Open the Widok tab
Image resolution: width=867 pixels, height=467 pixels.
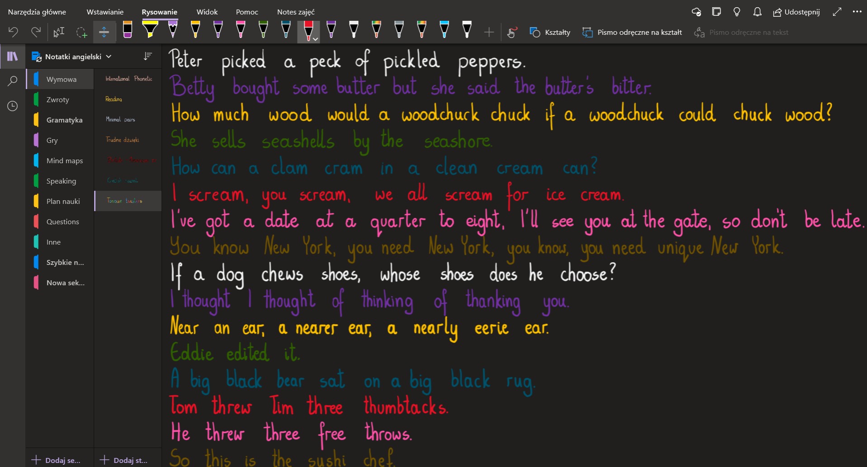[207, 12]
